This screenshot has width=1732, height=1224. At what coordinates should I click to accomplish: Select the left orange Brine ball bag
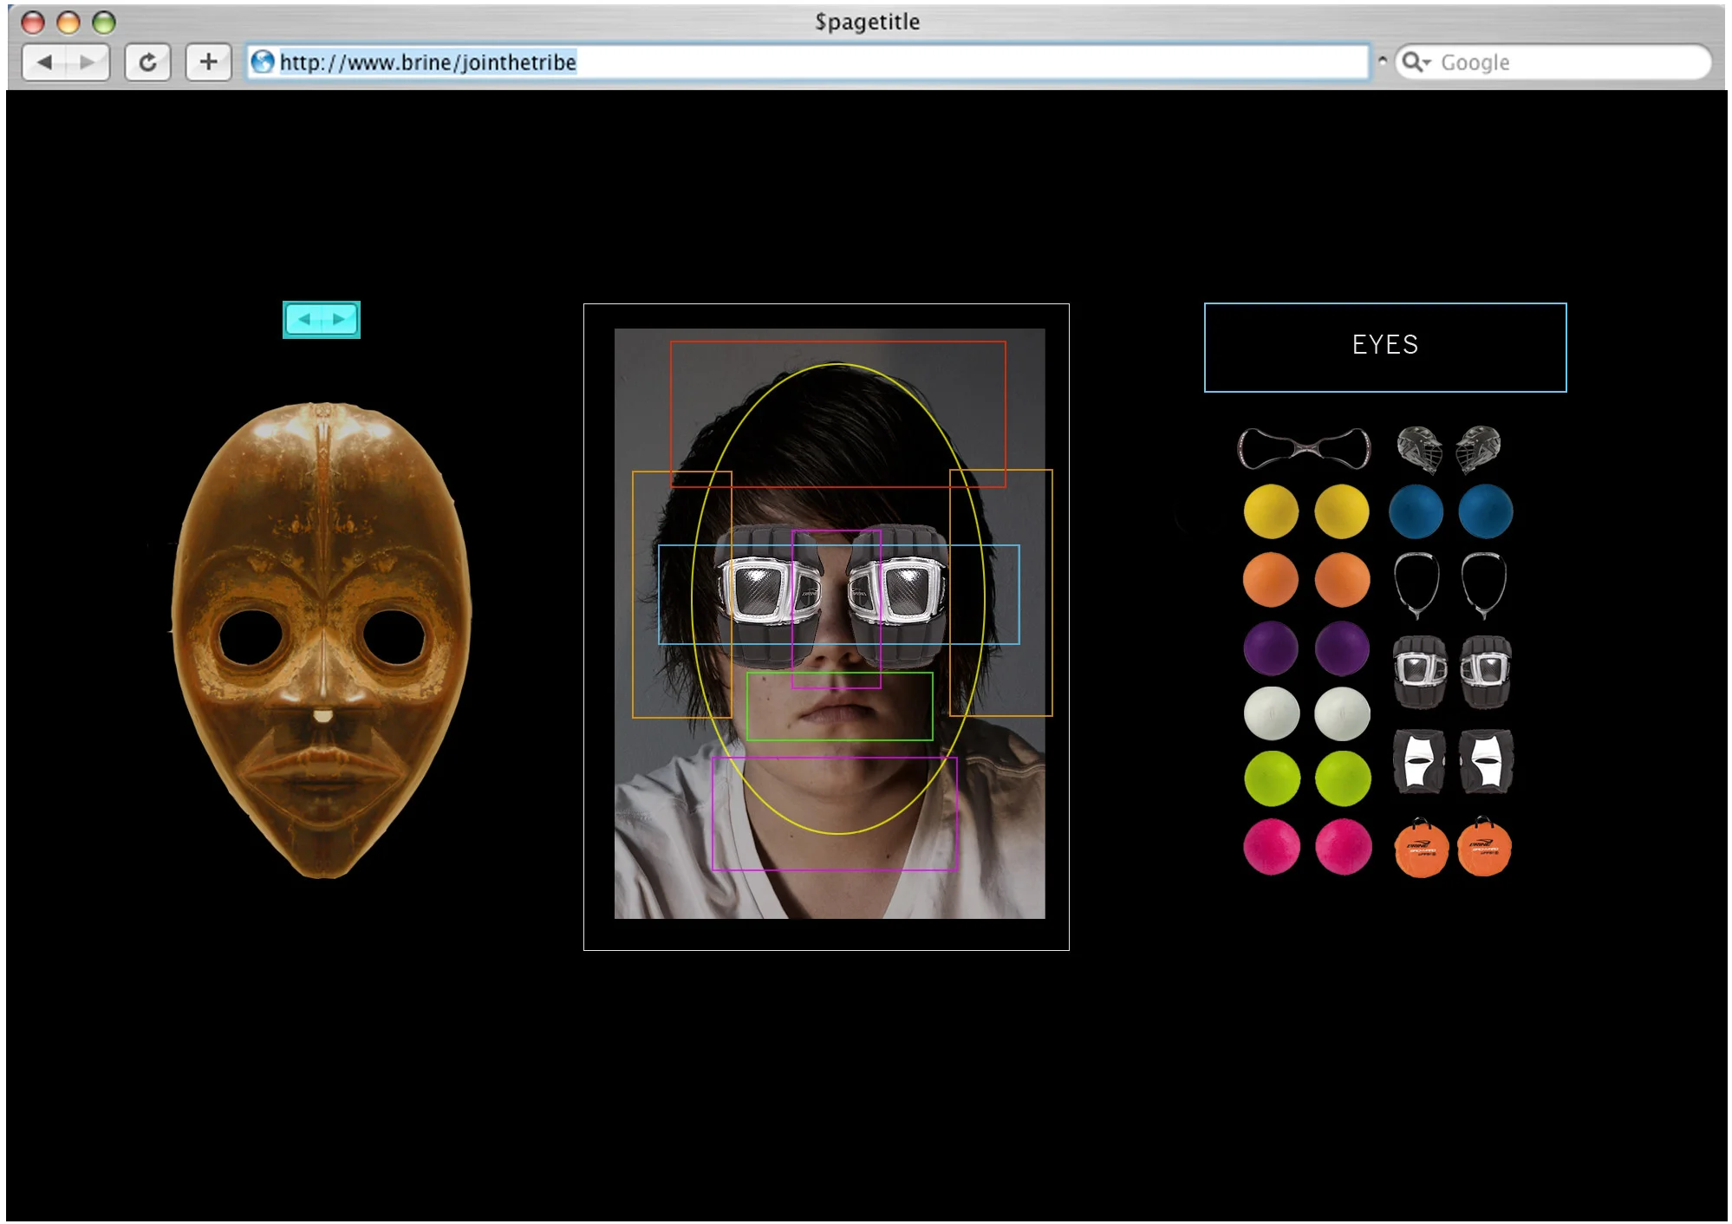point(1421,848)
